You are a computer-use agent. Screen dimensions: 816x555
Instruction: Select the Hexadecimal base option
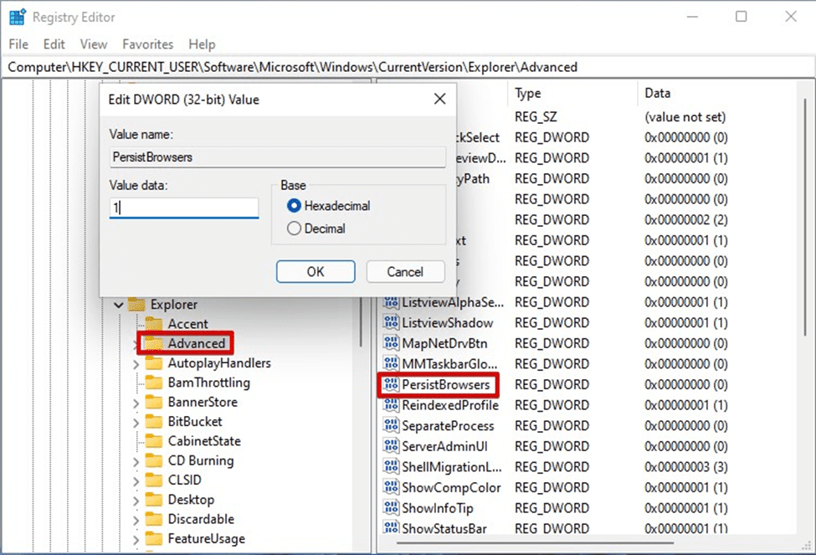[294, 206]
